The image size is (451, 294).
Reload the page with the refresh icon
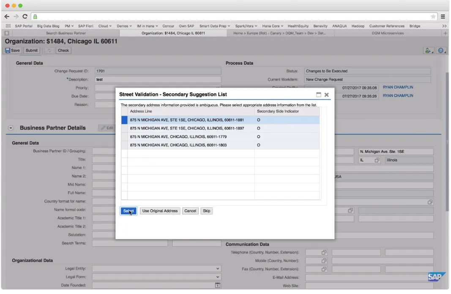(25, 16)
